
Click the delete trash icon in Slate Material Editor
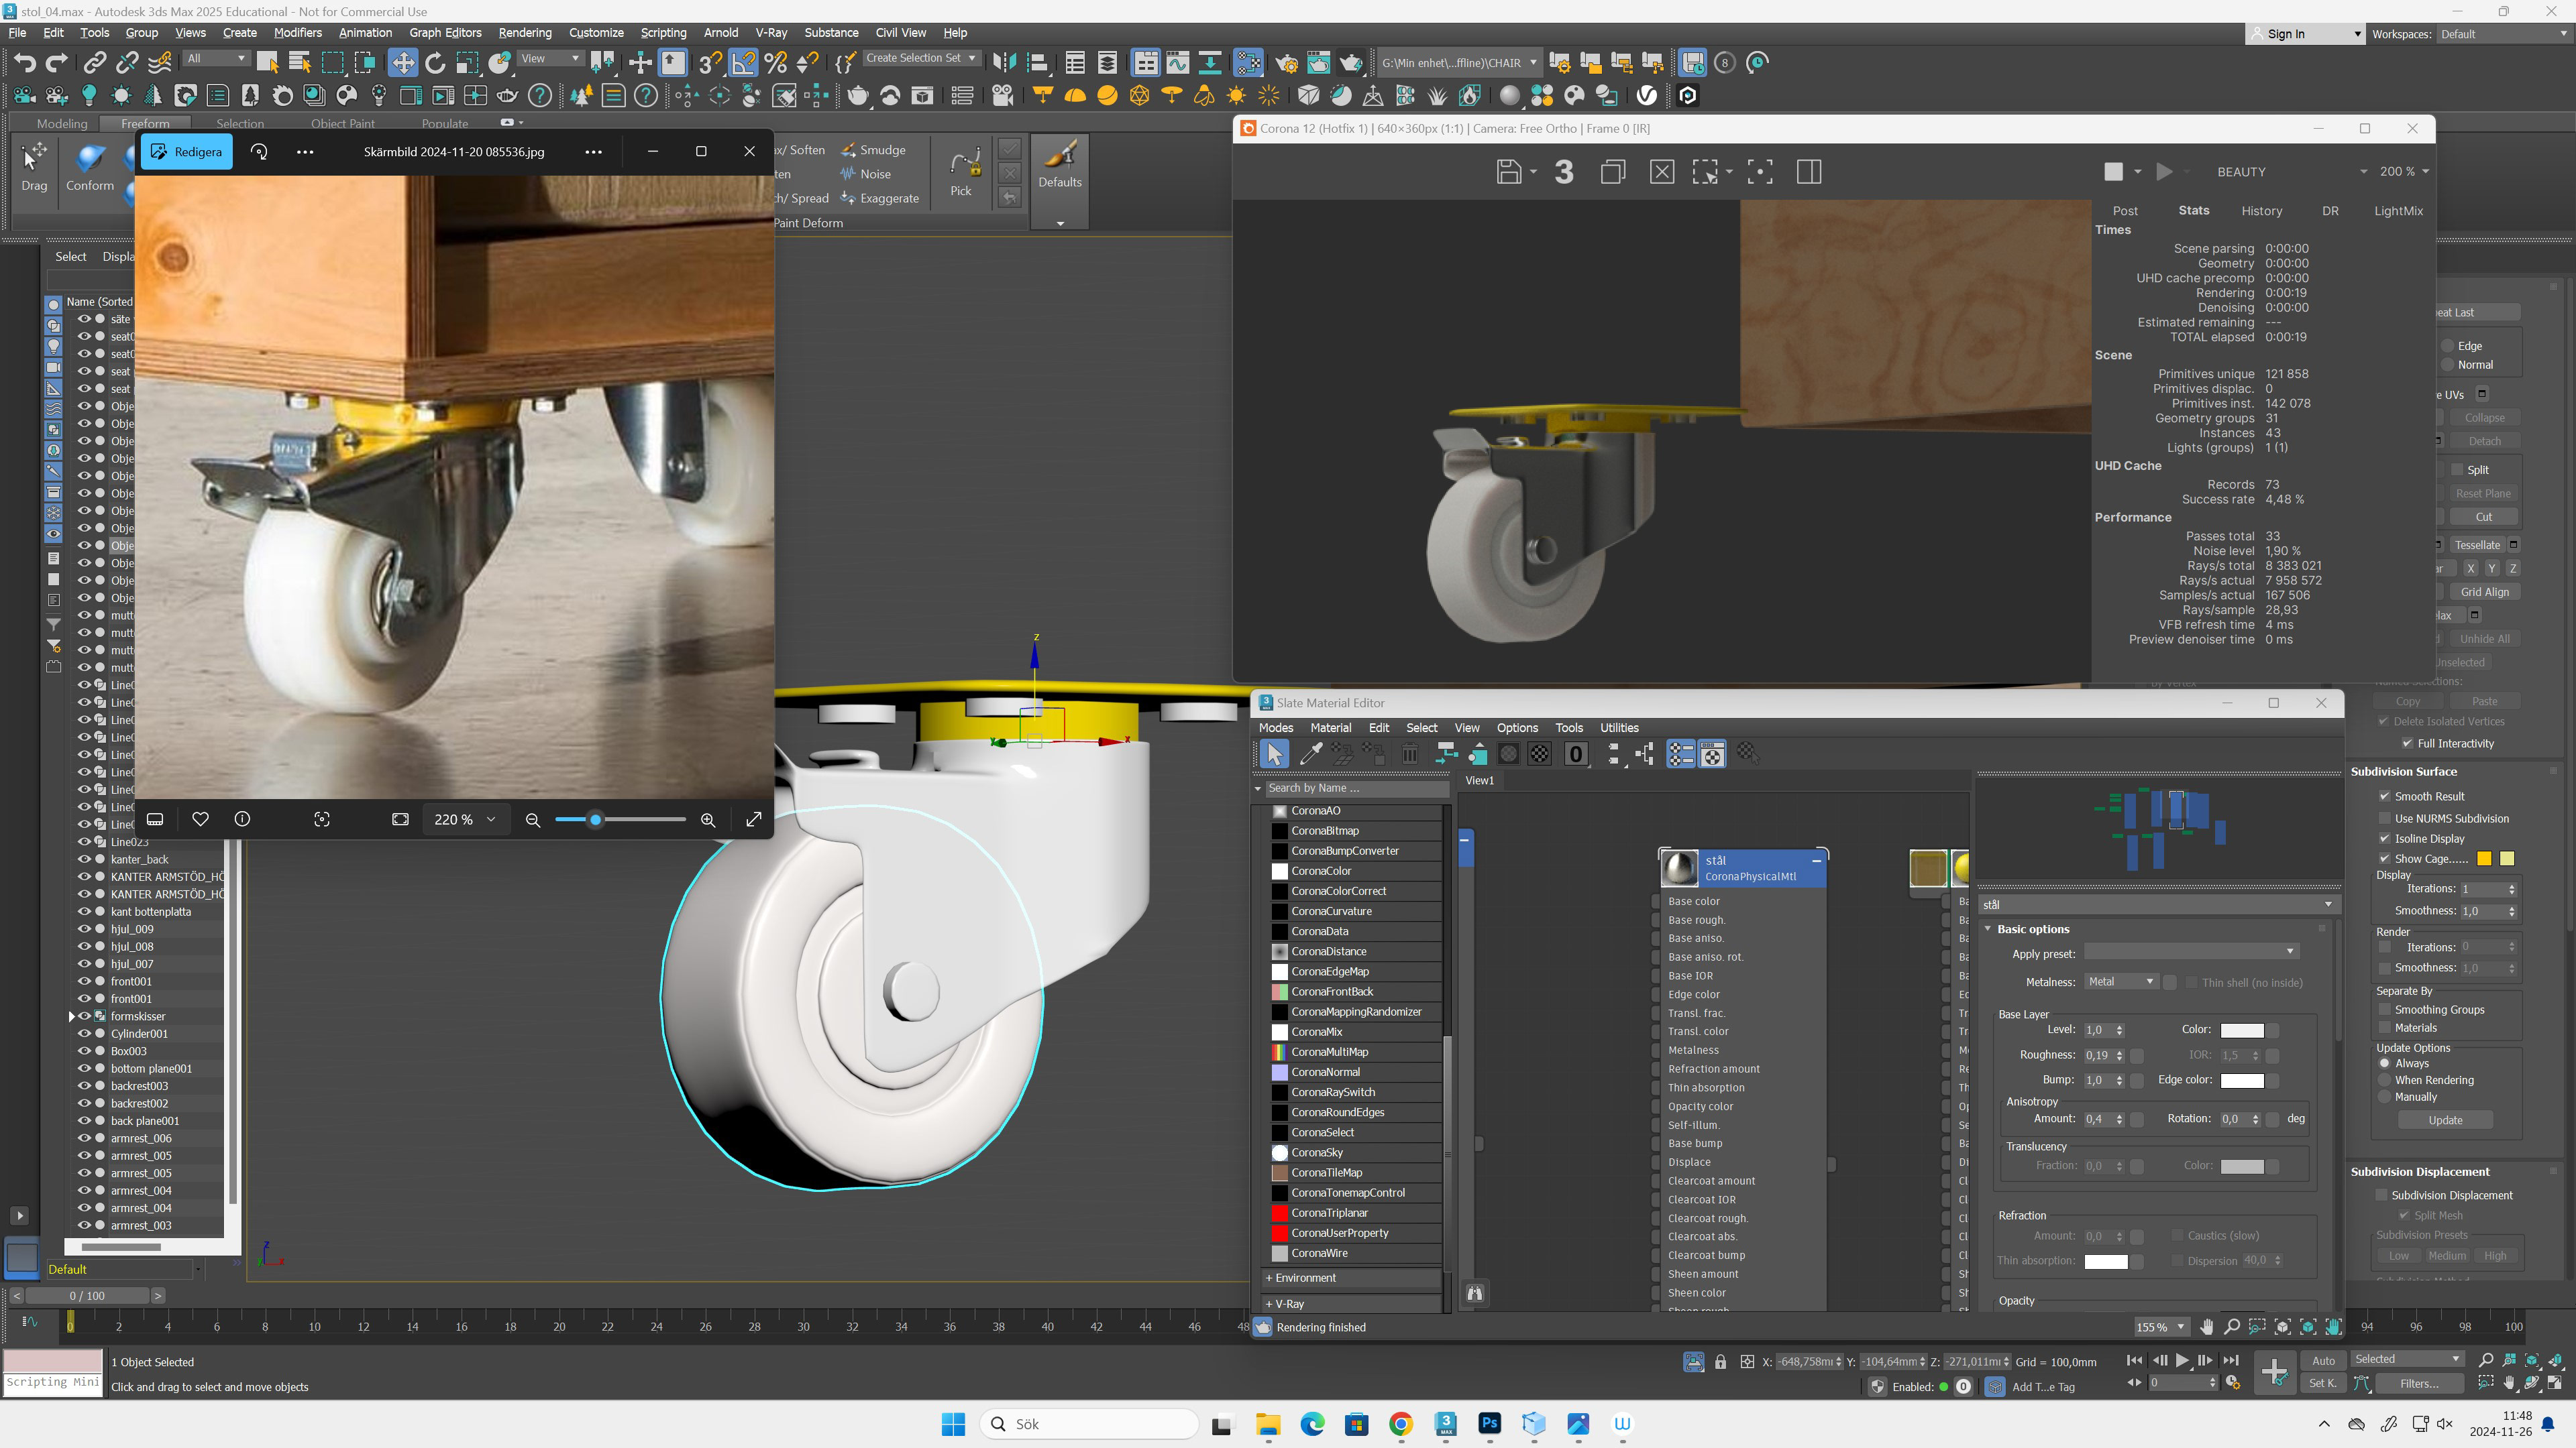point(1409,754)
